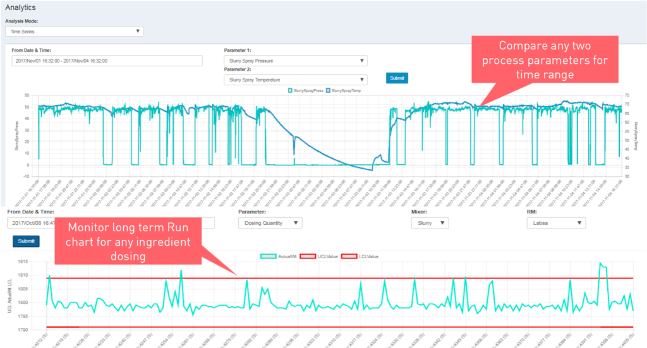Open the RM dropdown set to Labsa

(x=555, y=223)
